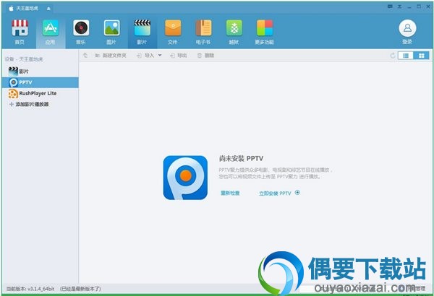Open 更多功能 more features
Viewport: 434px width, 296px height.
[x=264, y=32]
